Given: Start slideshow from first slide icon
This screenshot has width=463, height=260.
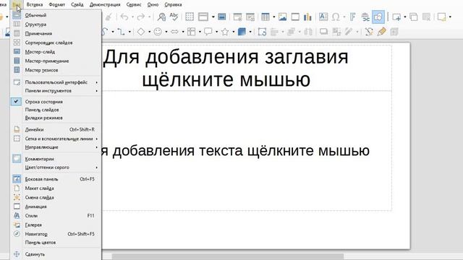Looking at the screenshot, I should point(237,17).
